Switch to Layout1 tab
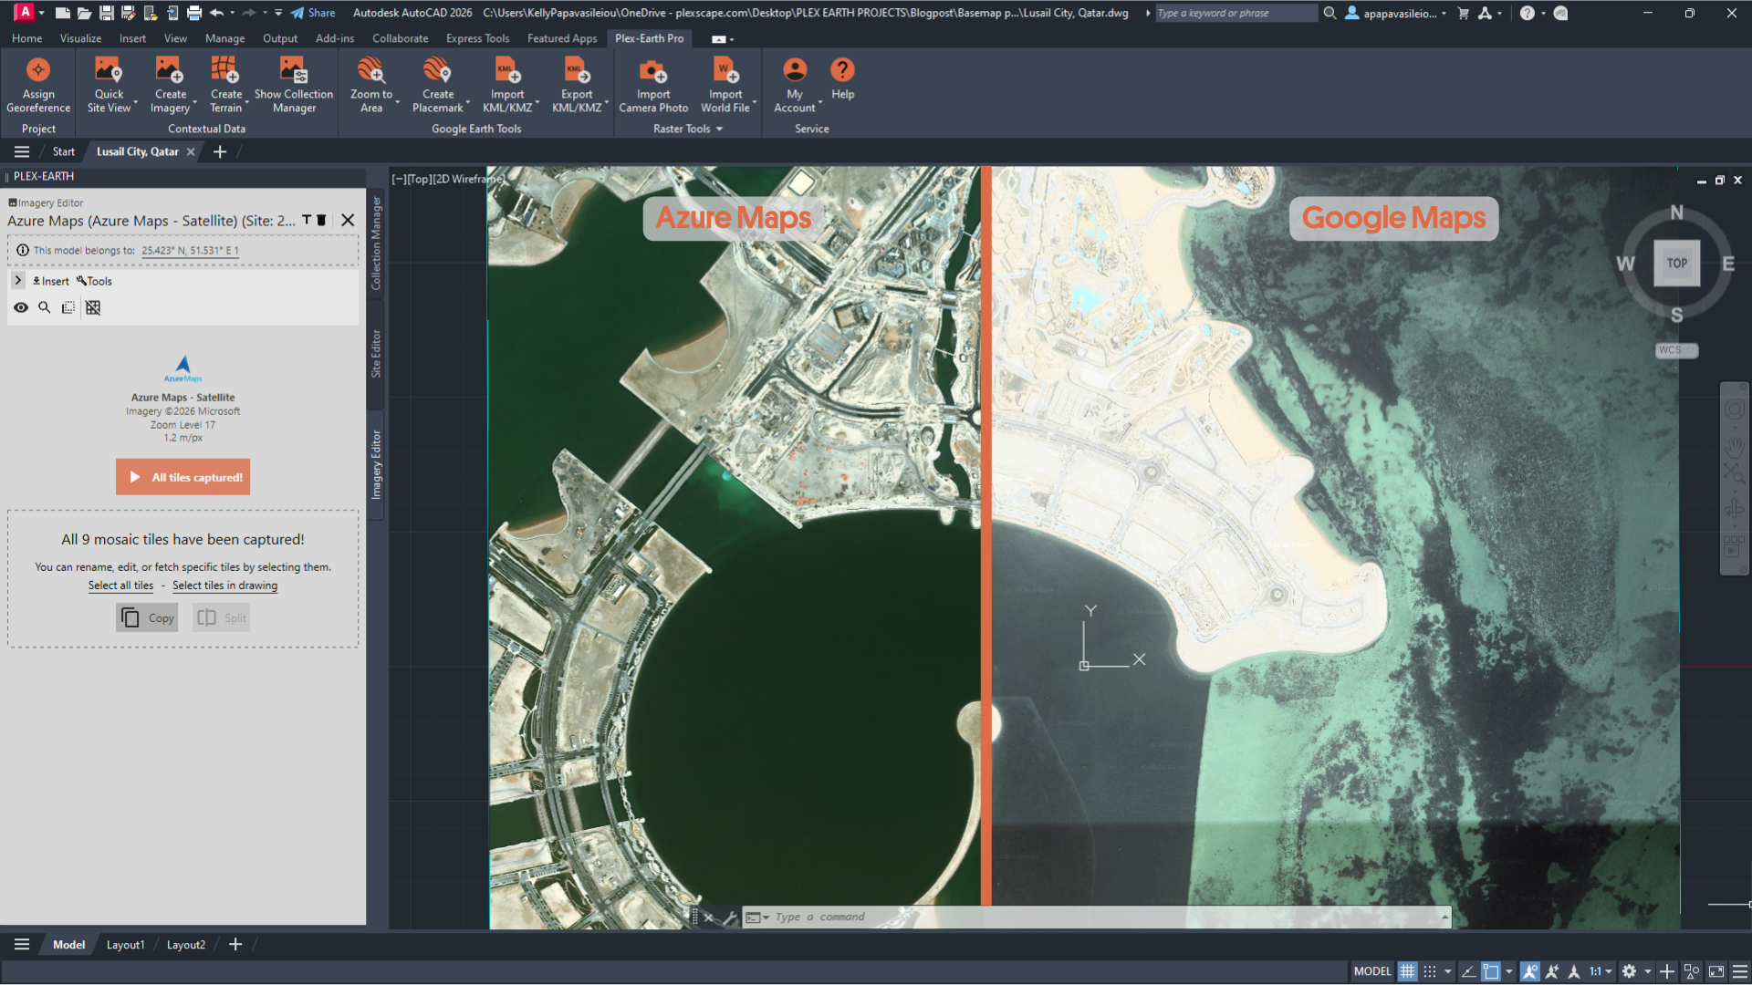Screen dimensions: 1752x985 click(x=125, y=945)
